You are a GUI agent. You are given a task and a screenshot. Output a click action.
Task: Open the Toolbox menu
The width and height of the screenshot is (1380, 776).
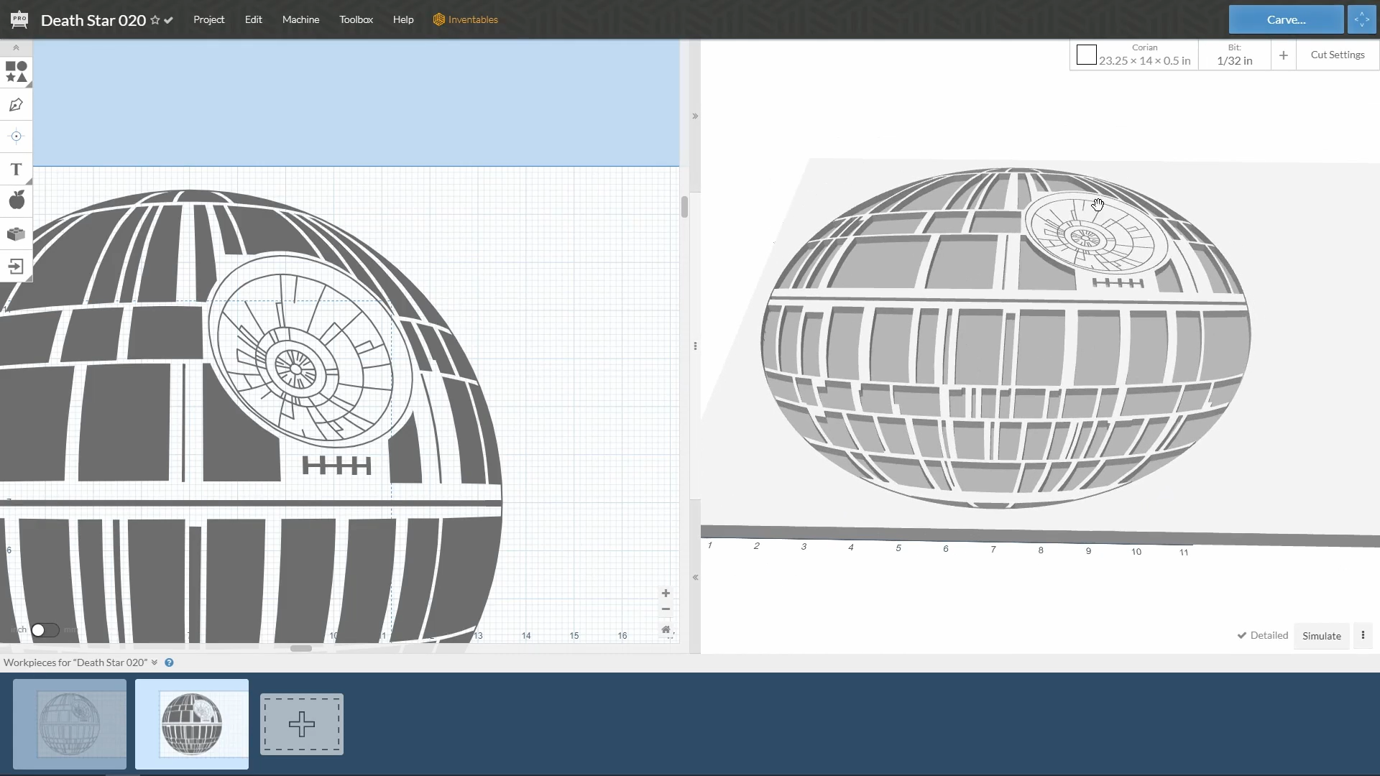(356, 19)
